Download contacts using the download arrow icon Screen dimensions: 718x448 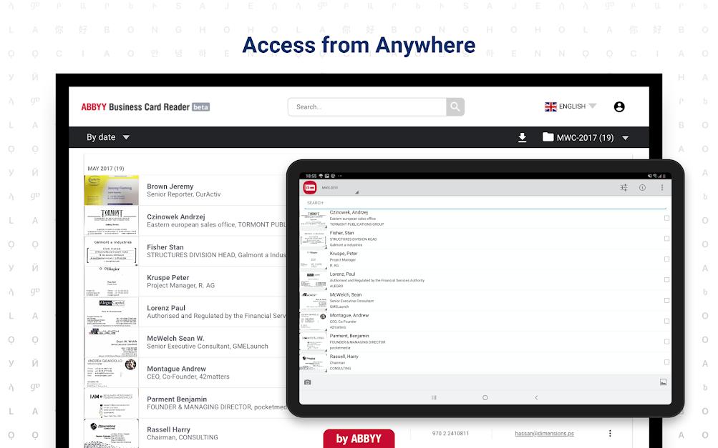522,138
